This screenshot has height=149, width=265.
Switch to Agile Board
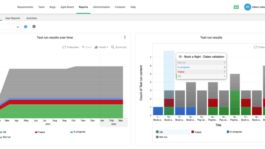pyautogui.click(x=67, y=7)
